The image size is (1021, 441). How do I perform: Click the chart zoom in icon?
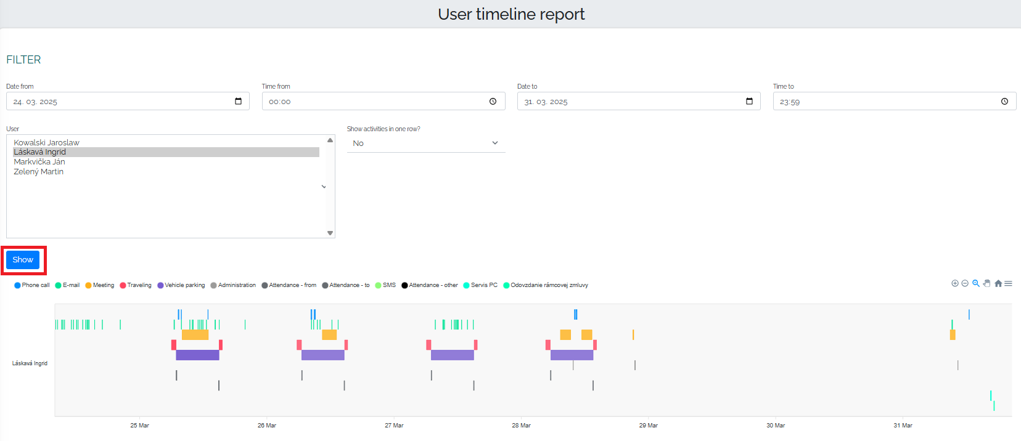[955, 283]
